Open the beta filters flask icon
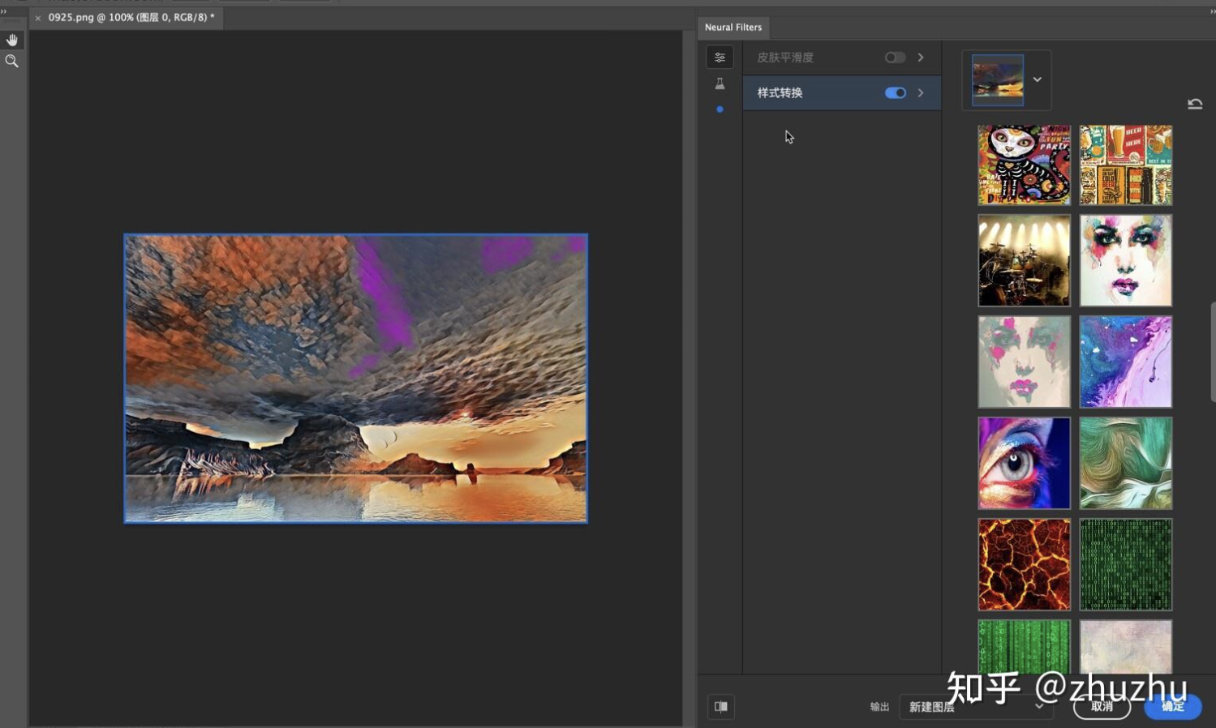 (x=720, y=84)
